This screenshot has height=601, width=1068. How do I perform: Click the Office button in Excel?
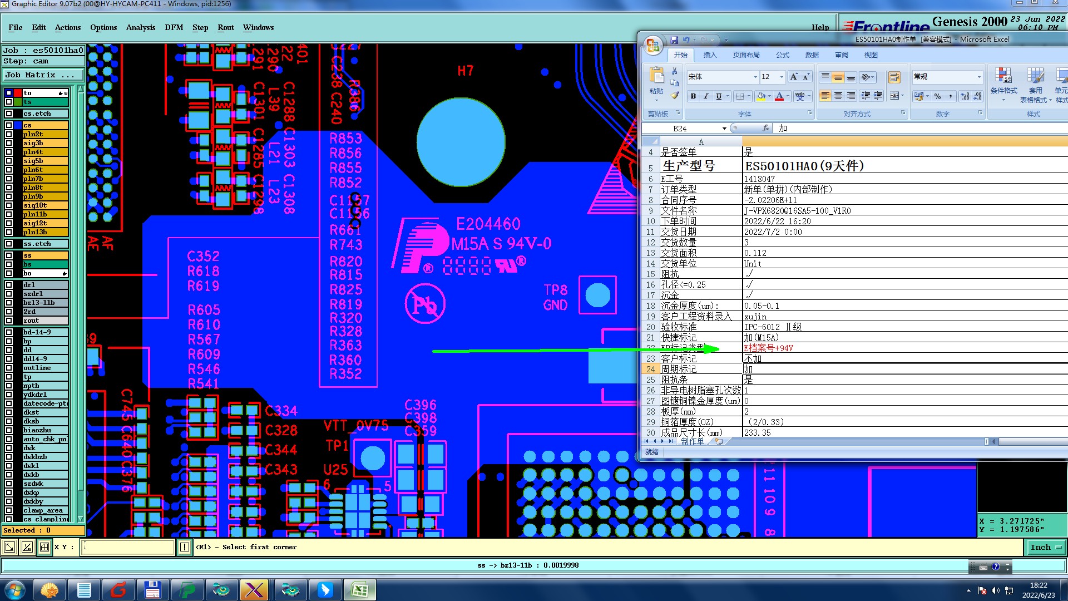[x=652, y=45]
